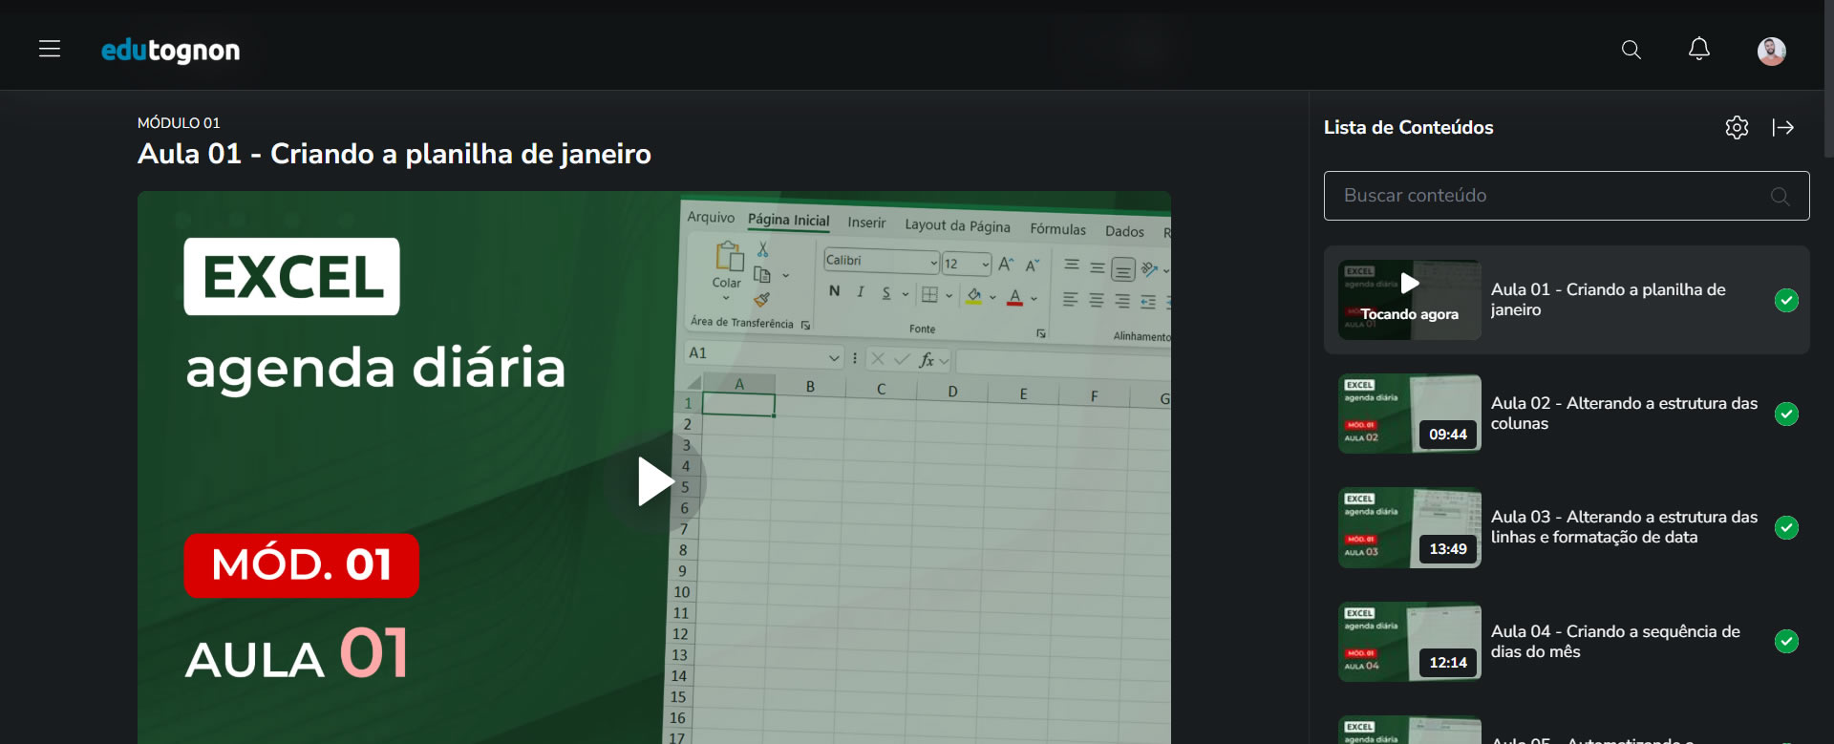Click the Lista de Conteúdos heading
1834x744 pixels.
(x=1408, y=128)
